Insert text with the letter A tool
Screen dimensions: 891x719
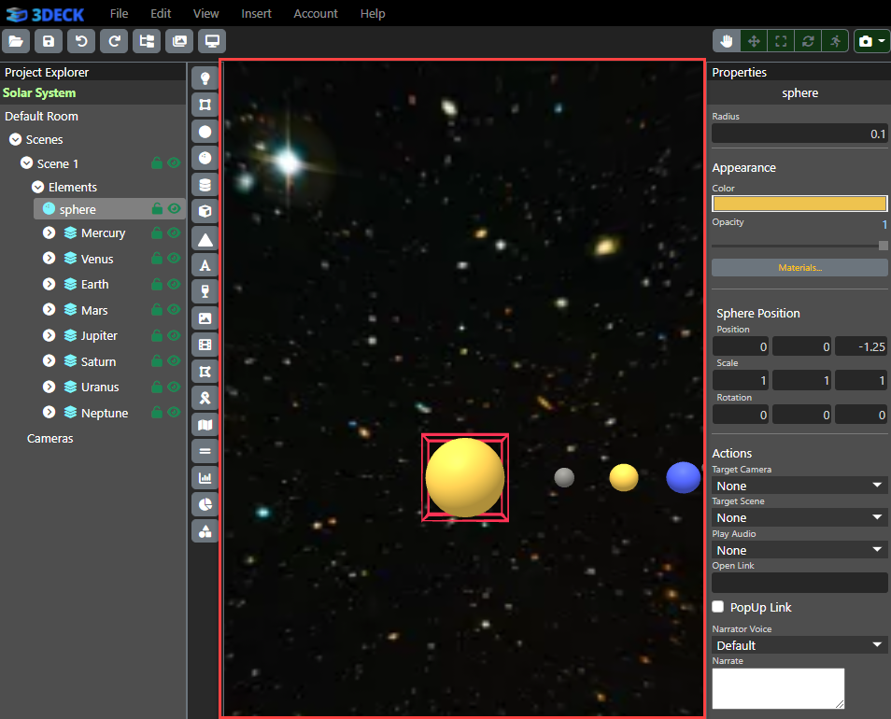pos(205,266)
